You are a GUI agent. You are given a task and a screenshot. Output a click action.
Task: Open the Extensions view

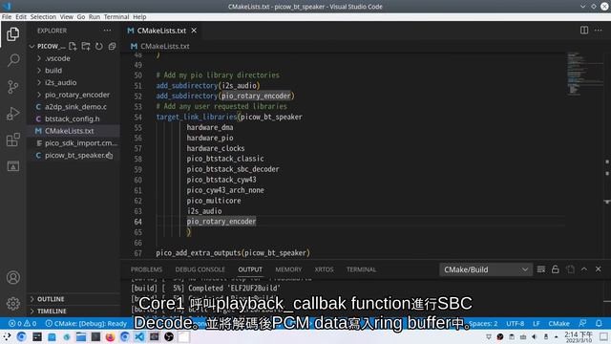(12, 140)
